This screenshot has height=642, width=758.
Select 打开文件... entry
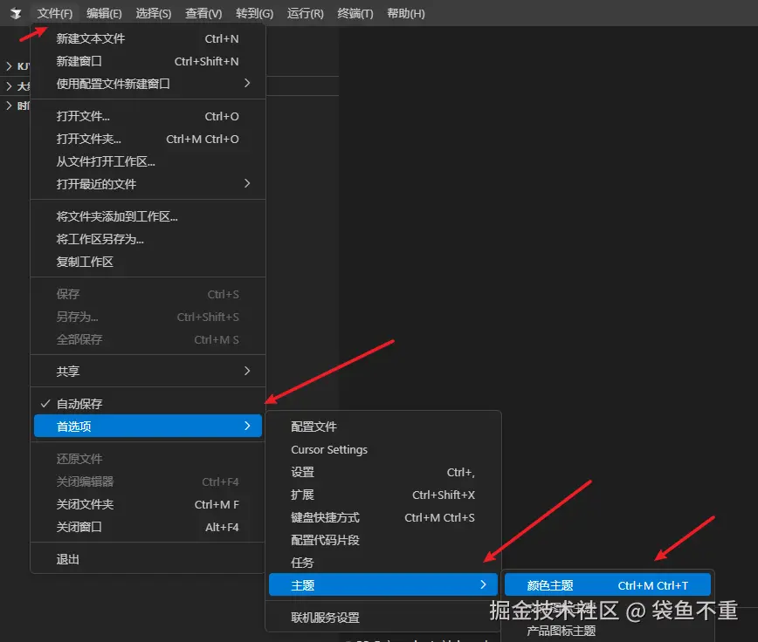pyautogui.click(x=148, y=116)
